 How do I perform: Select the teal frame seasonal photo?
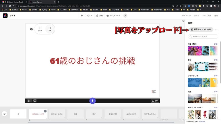[201, 67]
